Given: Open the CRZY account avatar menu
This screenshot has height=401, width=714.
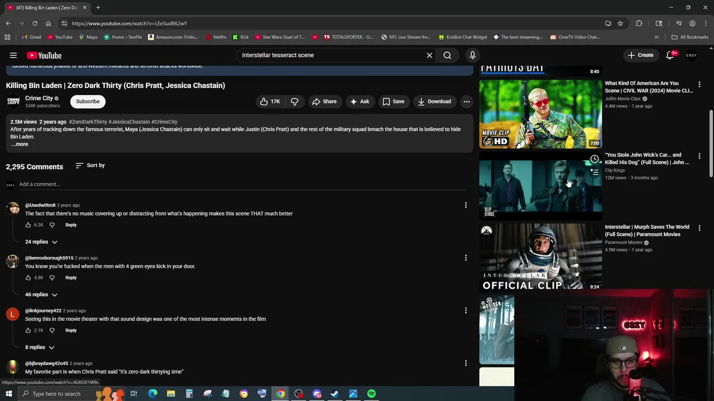Looking at the screenshot, I should click(691, 55).
